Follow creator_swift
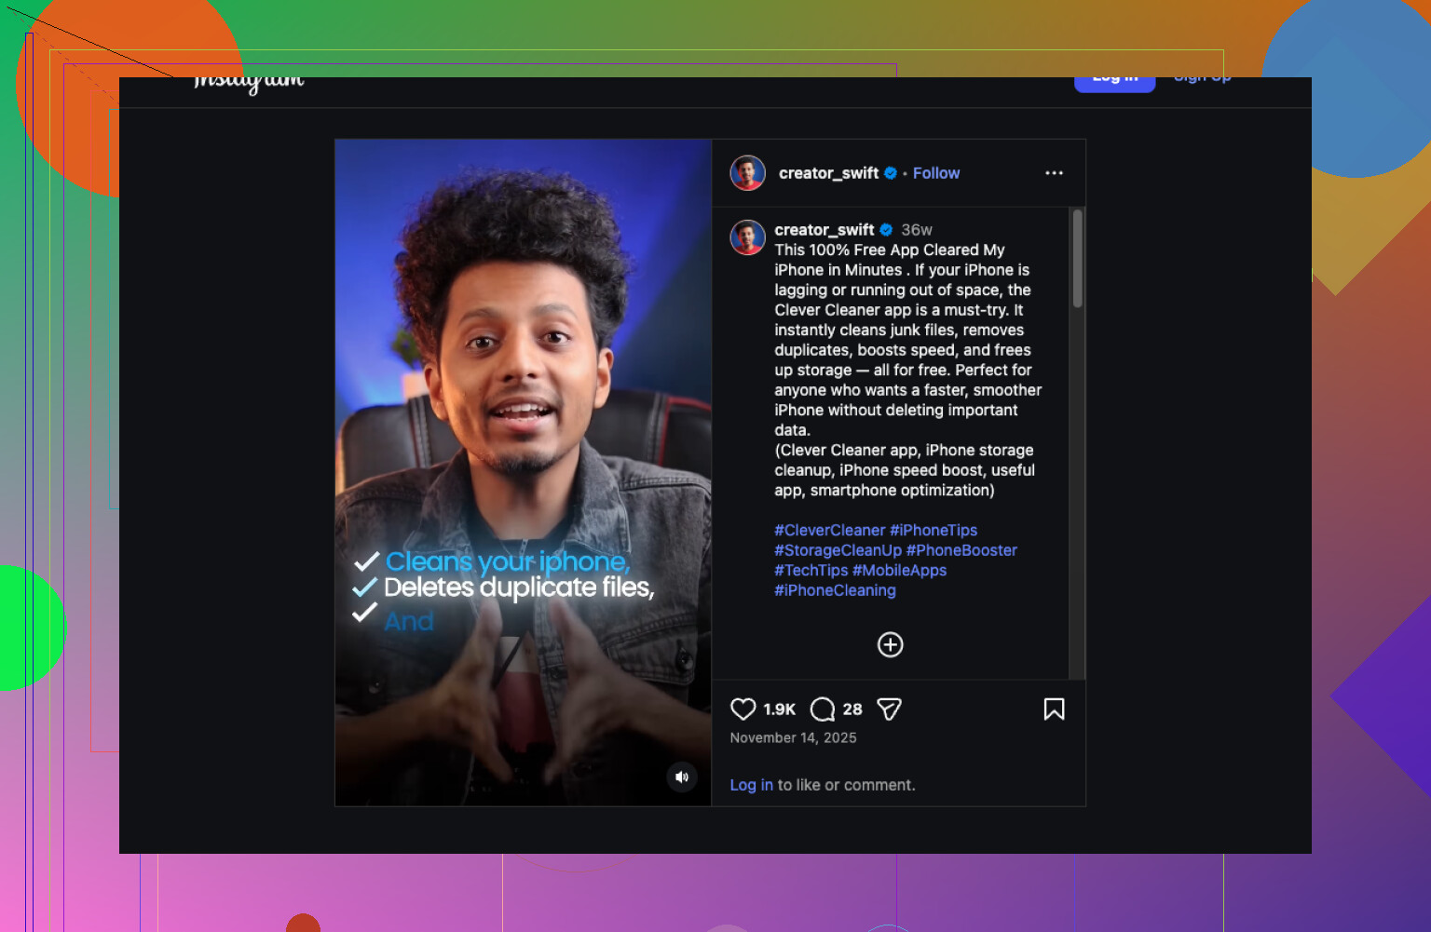The height and width of the screenshot is (932, 1431). pyautogui.click(x=936, y=173)
